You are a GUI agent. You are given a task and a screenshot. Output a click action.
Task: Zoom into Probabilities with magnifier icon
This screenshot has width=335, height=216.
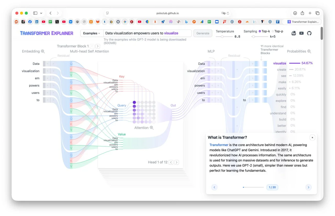(309, 51)
